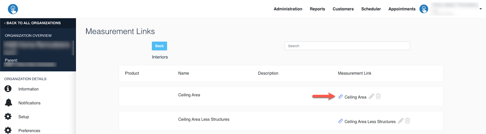The height and width of the screenshot is (134, 486).
Task: Select the Ceiling Area name cell
Action: pos(189,95)
